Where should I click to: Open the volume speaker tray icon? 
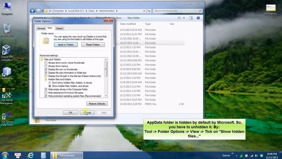256,155
